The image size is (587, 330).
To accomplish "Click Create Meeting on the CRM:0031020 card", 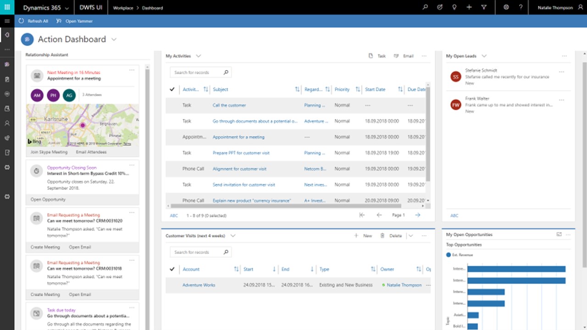I will click(x=45, y=247).
